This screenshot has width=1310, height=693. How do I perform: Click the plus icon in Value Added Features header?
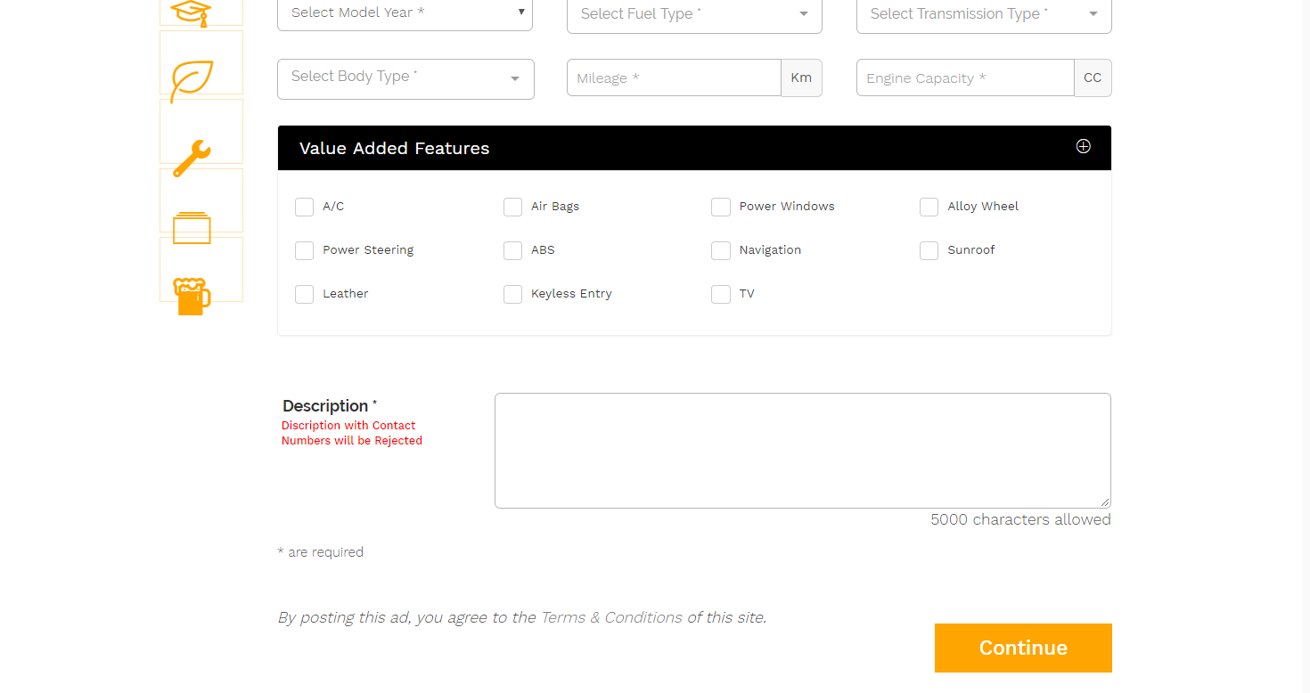click(x=1084, y=147)
